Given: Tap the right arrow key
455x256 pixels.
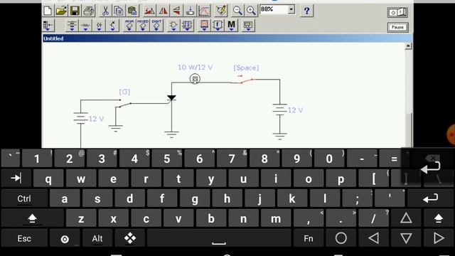Looking at the screenshot, I should click(x=439, y=239).
